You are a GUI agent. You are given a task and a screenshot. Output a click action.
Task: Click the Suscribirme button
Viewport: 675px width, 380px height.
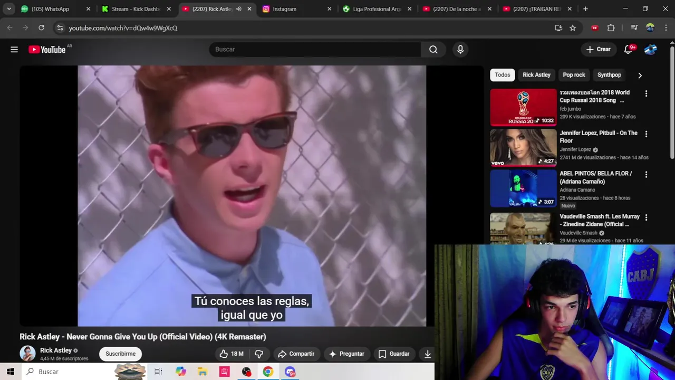click(x=120, y=354)
